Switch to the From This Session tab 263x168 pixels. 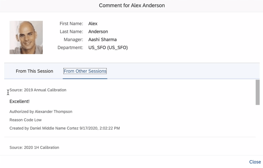tap(34, 71)
